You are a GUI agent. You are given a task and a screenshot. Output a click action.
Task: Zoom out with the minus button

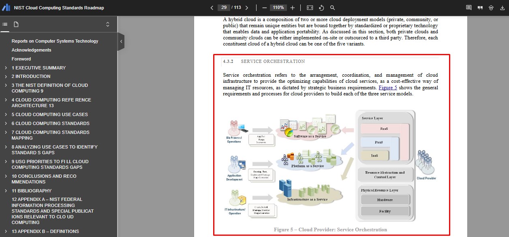[265, 8]
